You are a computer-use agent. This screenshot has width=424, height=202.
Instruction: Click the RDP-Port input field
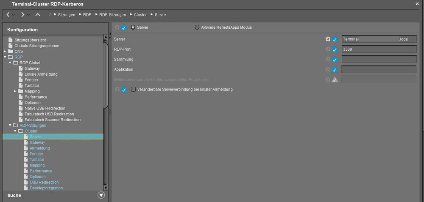coord(379,49)
